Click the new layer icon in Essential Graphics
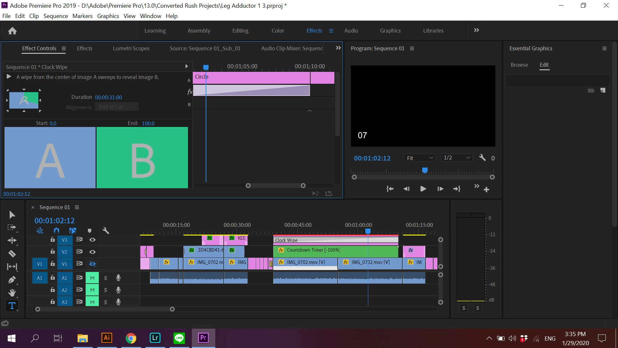Viewport: 618px width, 348px height. (603, 91)
